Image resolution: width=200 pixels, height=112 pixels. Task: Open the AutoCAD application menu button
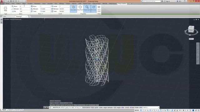coord(2,2)
